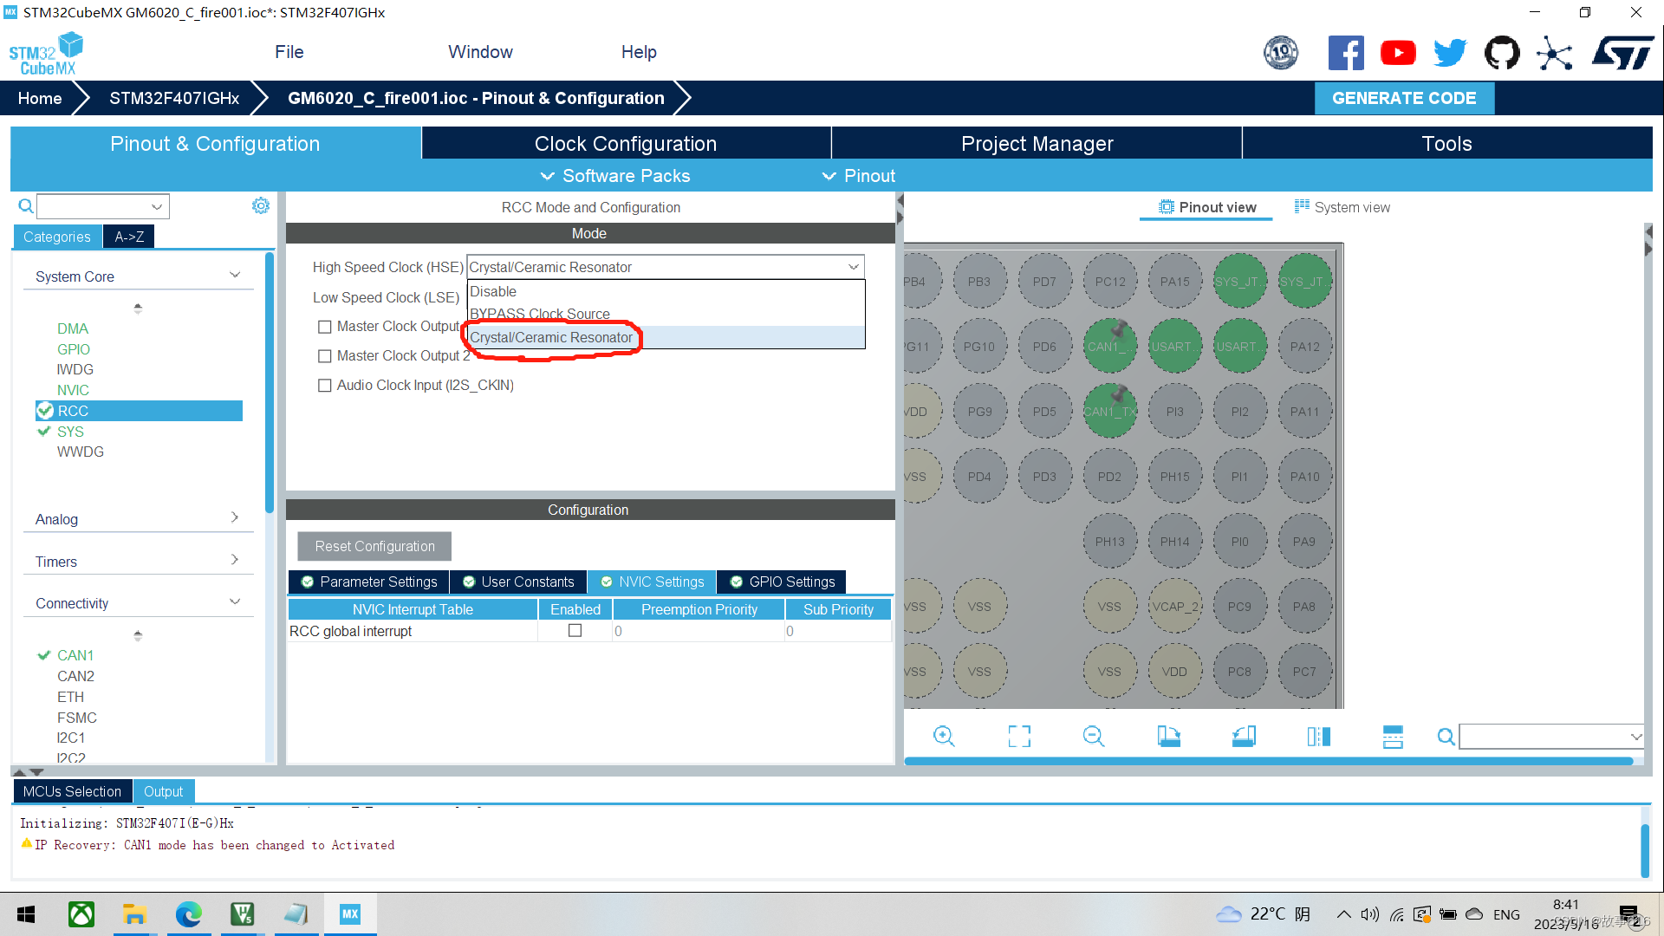Click the split-view pinout icon
Screen dimensions: 1664x936
point(1318,737)
